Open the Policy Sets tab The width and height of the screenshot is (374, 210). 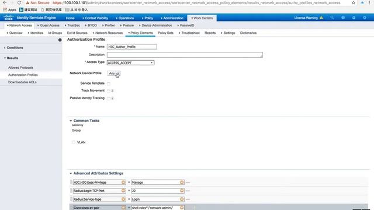[165, 33]
